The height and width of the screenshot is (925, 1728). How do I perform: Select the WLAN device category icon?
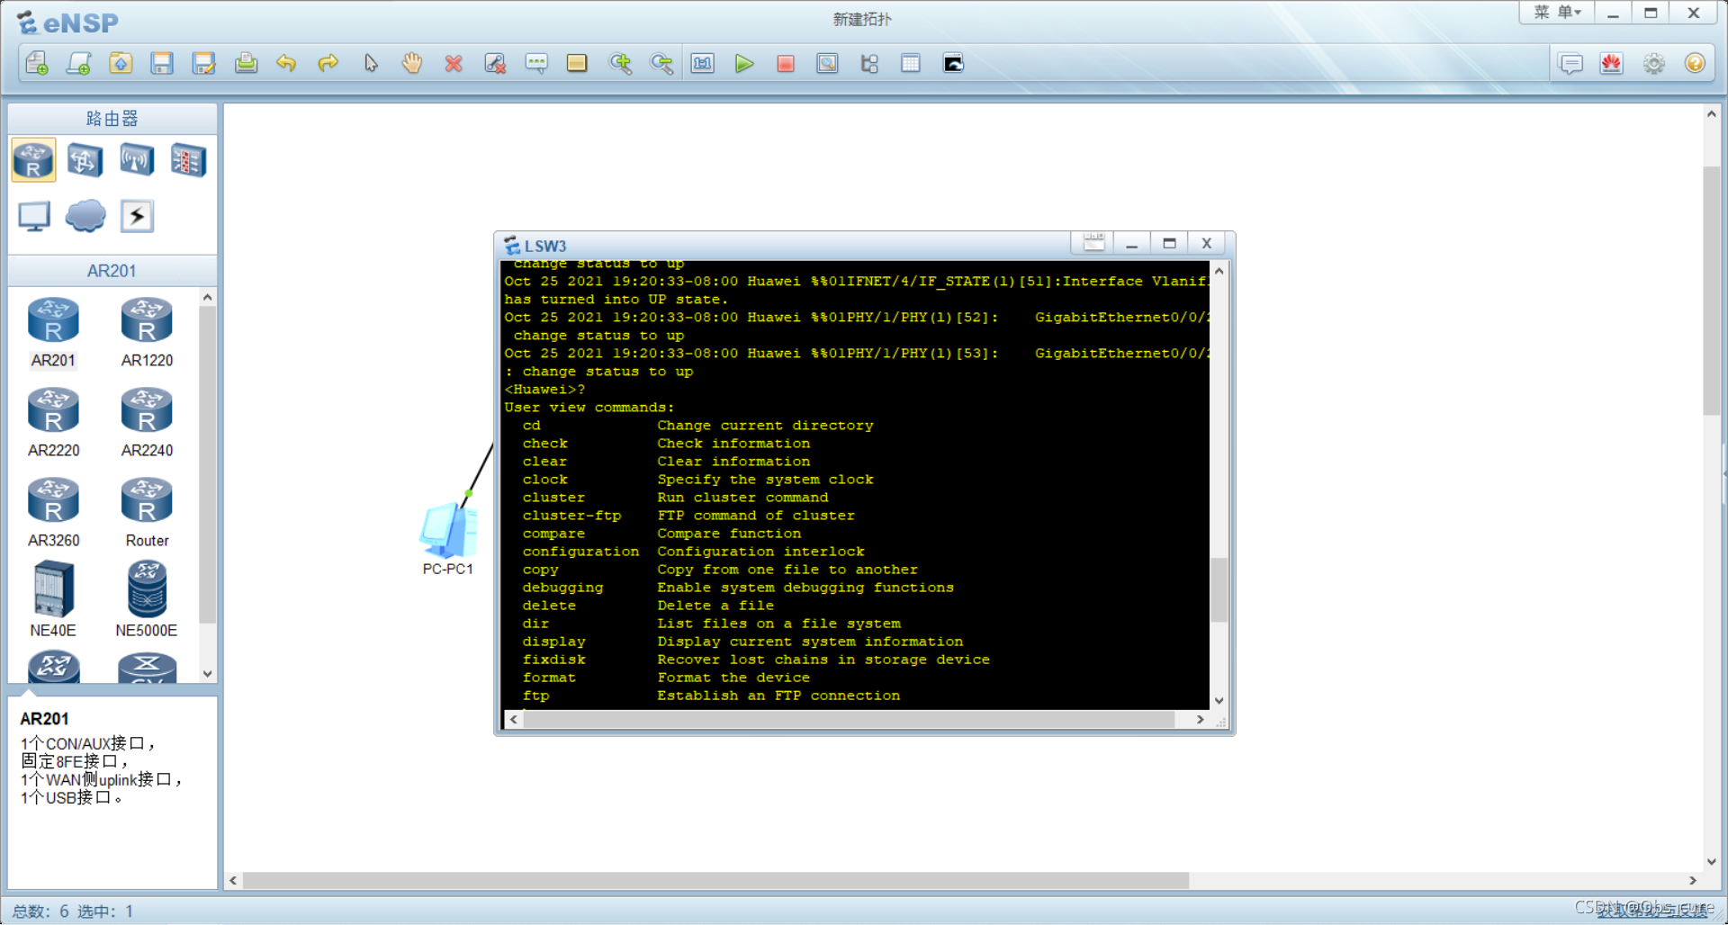tap(137, 161)
